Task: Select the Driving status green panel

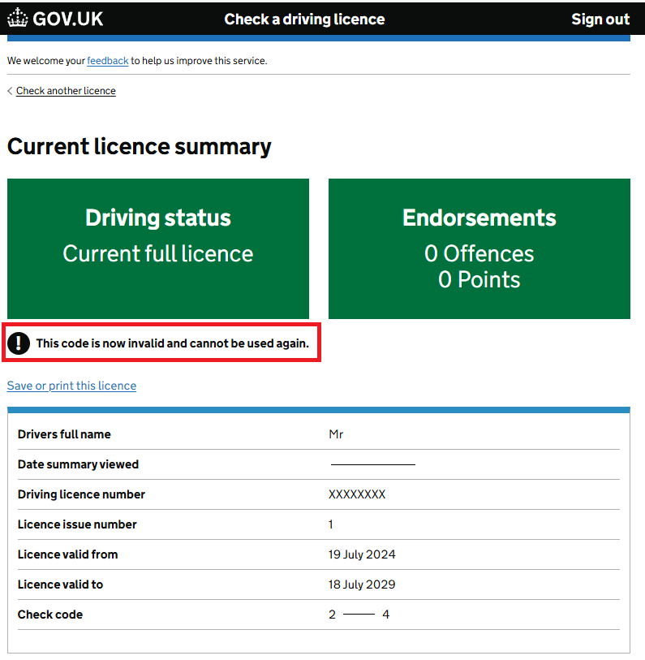Action: 158,248
